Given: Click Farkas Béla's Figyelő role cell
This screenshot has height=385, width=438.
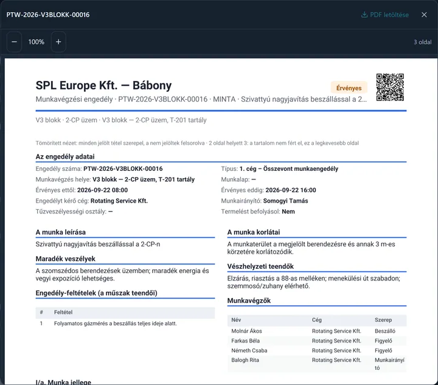Looking at the screenshot, I should (x=383, y=341).
